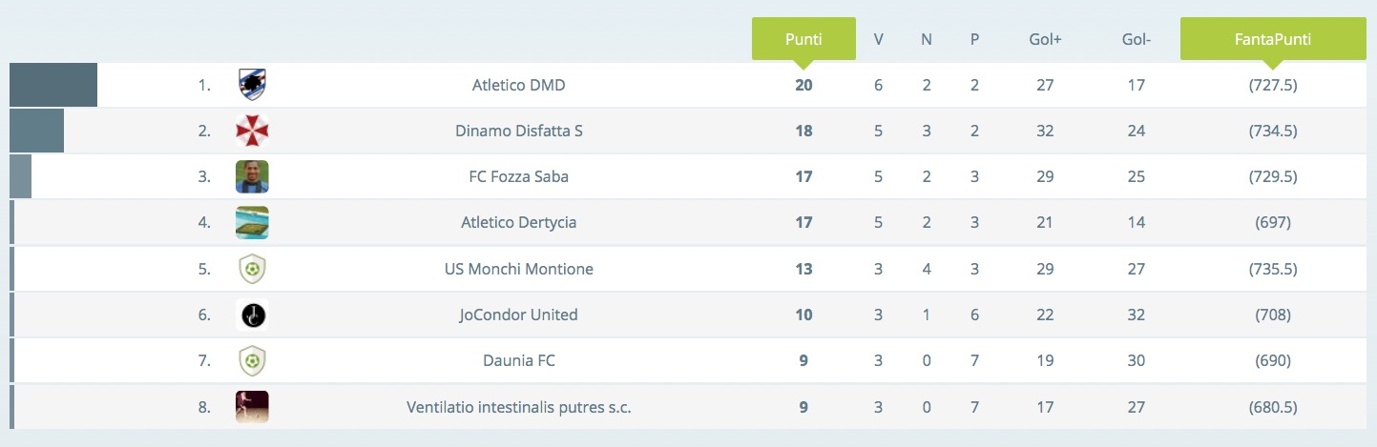Image resolution: width=1377 pixels, height=447 pixels.
Task: Click JoCondor United black logo
Action: [252, 315]
